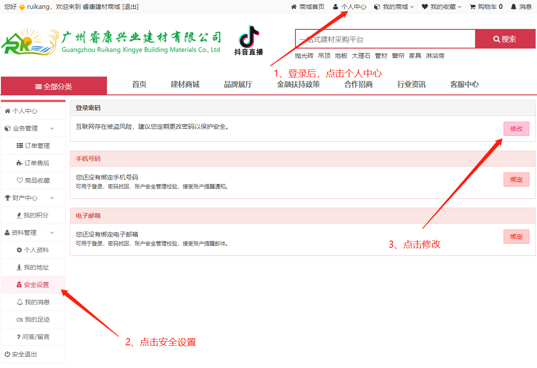Click 绑定 button for 电子邮箱

tap(517, 237)
